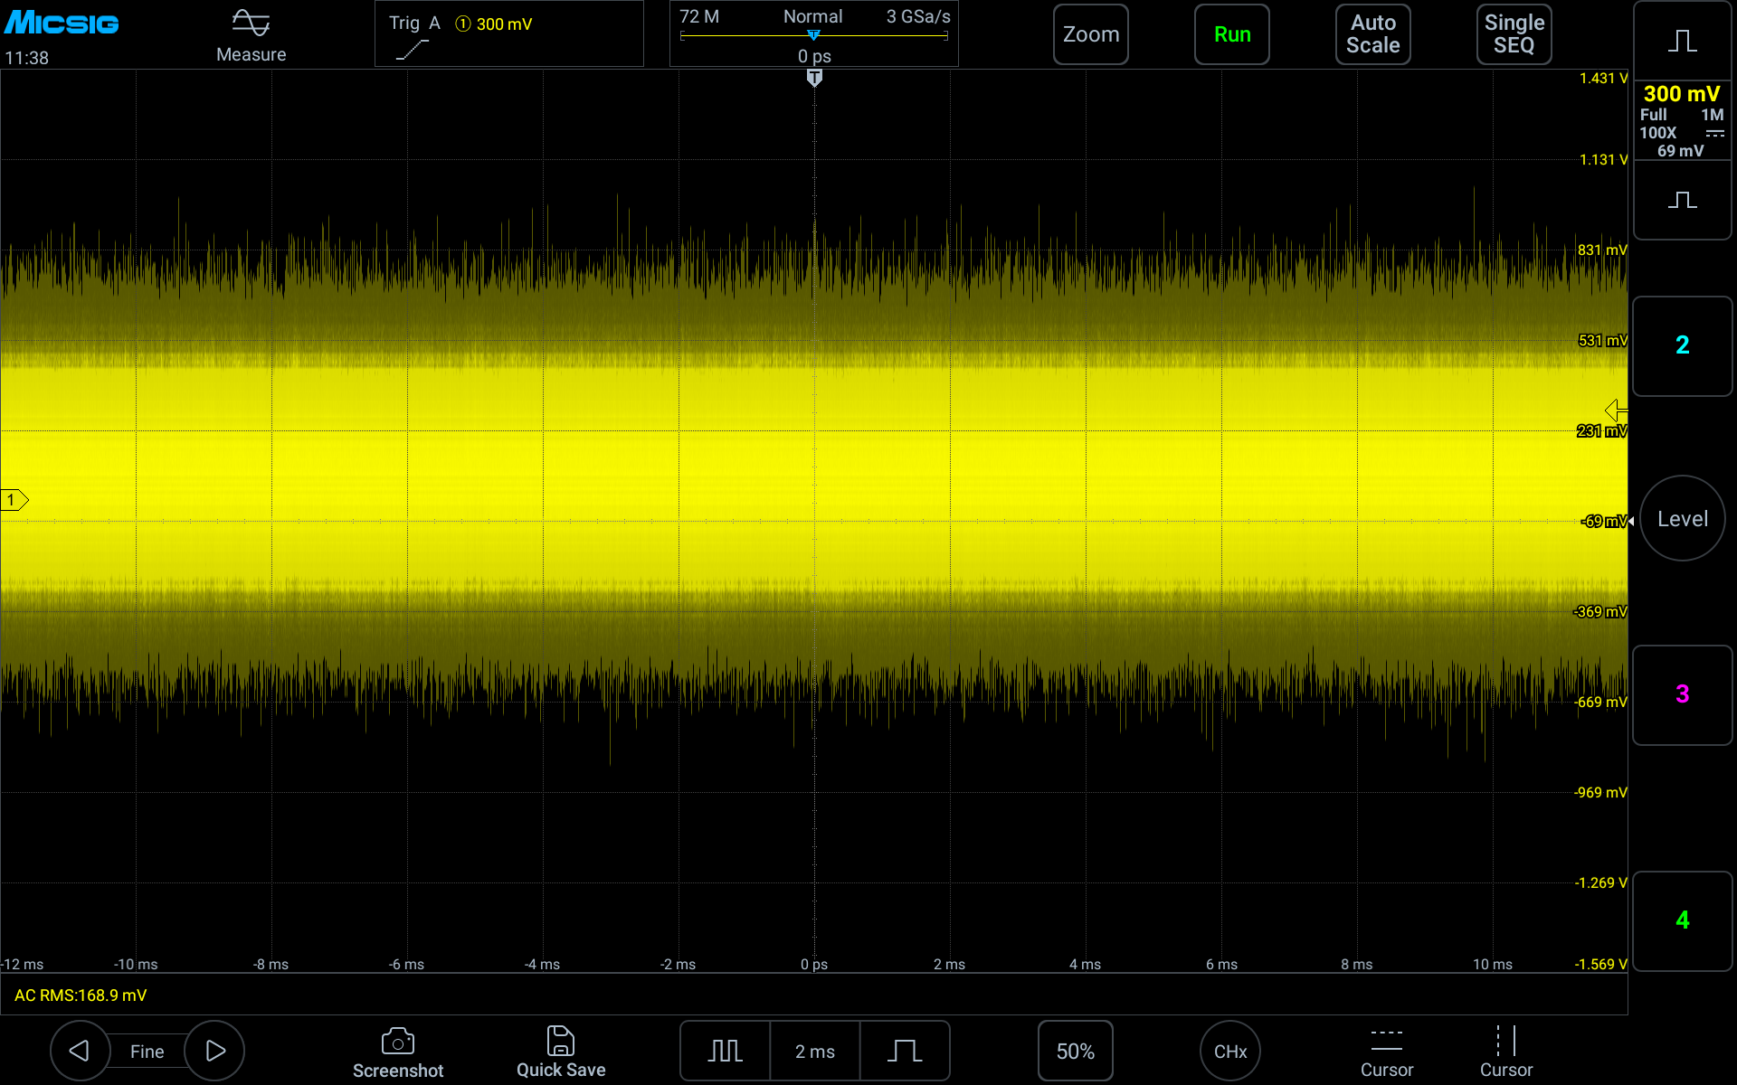1737x1085 pixels.
Task: Select the channel 1 ground marker
Action: click(x=14, y=500)
